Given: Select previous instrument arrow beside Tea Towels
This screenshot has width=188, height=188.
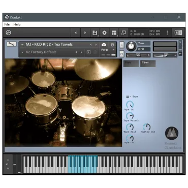Looking at the screenshot, I should tap(91, 45).
